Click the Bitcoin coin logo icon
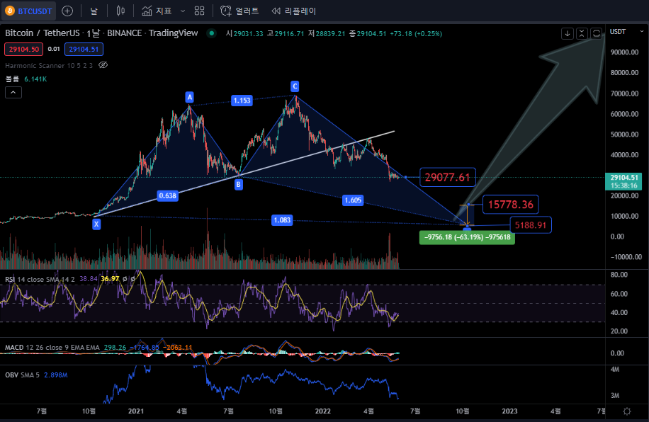 (10, 11)
